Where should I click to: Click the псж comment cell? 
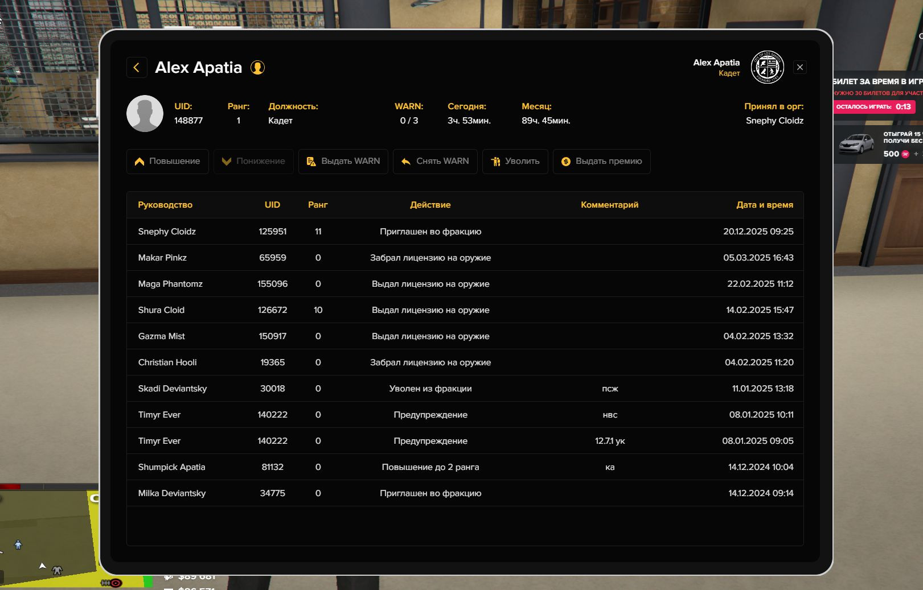pos(610,389)
